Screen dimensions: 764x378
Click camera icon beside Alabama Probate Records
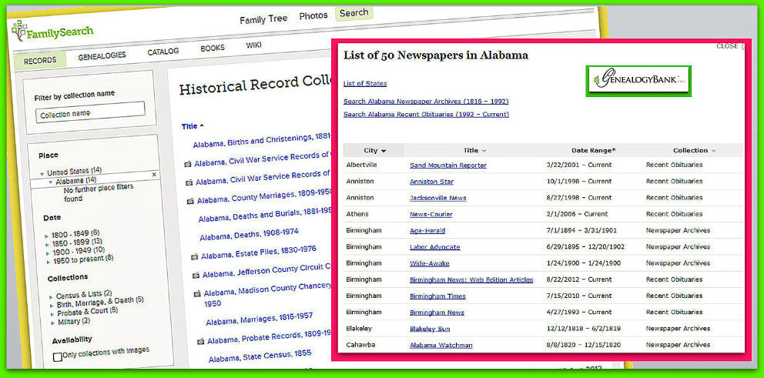pyautogui.click(x=200, y=342)
